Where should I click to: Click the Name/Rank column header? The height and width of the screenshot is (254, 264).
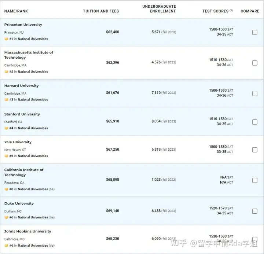click(16, 11)
